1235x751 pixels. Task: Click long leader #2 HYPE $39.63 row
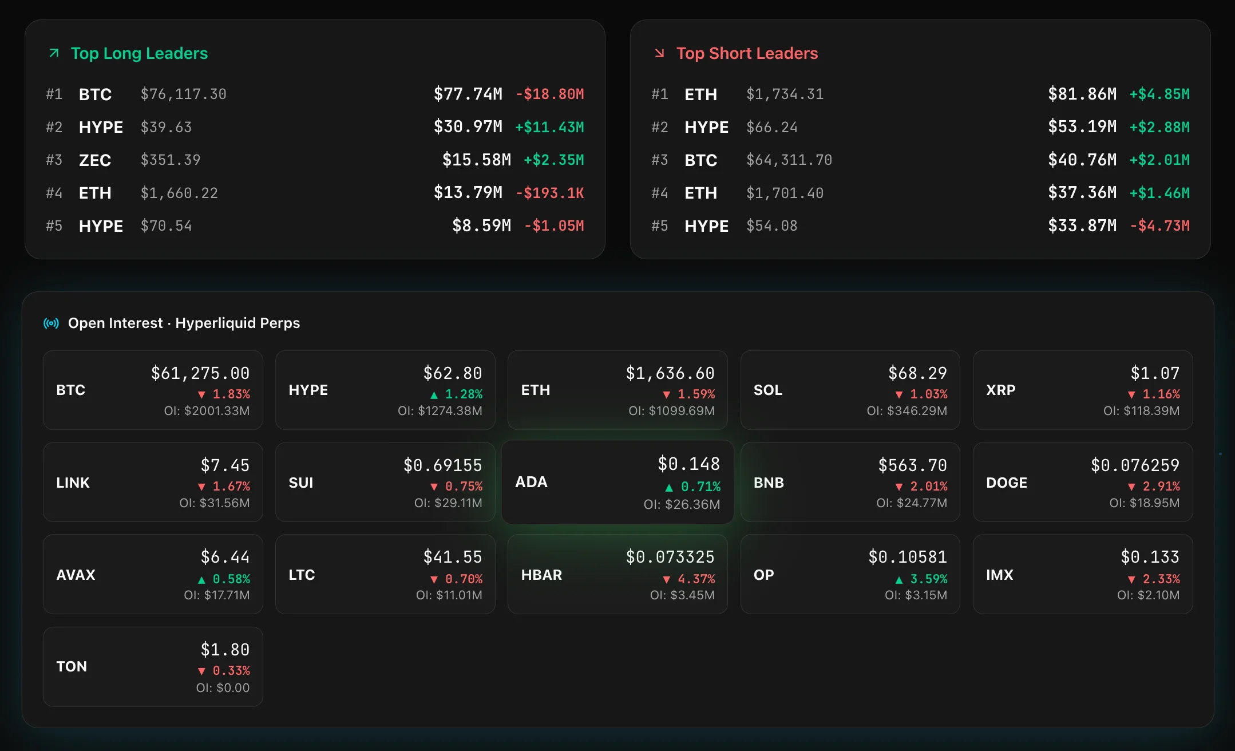315,127
